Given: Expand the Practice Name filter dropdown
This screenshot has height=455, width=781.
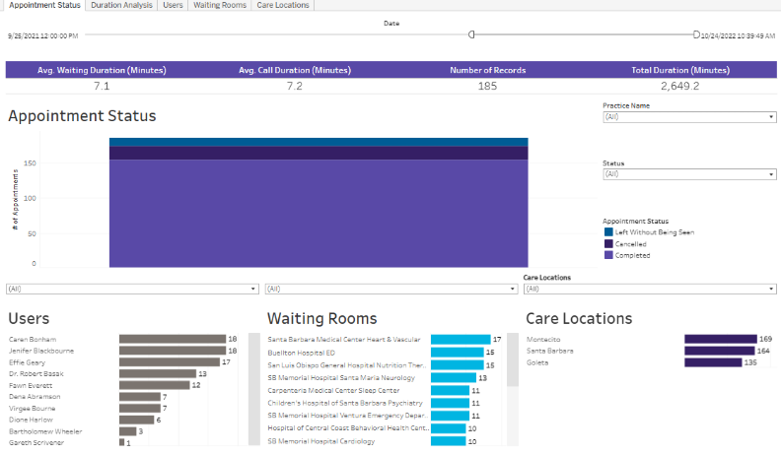Looking at the screenshot, I should [688, 116].
